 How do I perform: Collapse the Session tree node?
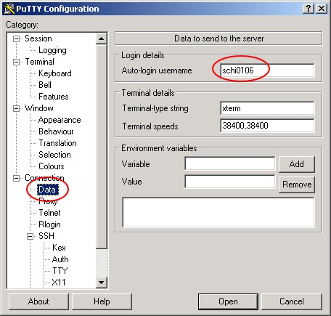coord(16,39)
